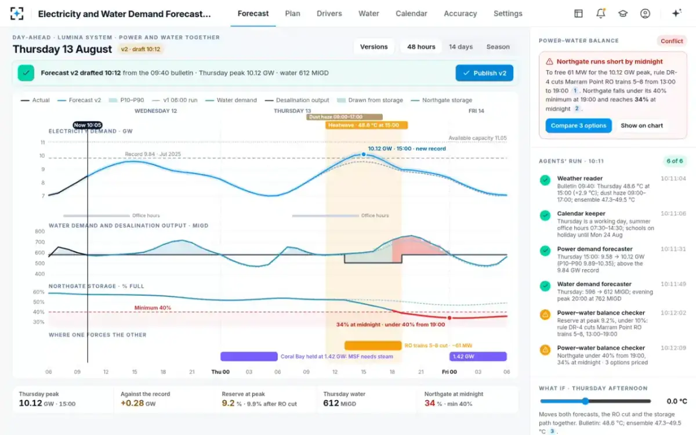Toggle the Drawn from storage legend entry
The image size is (696, 435).
coord(369,100)
